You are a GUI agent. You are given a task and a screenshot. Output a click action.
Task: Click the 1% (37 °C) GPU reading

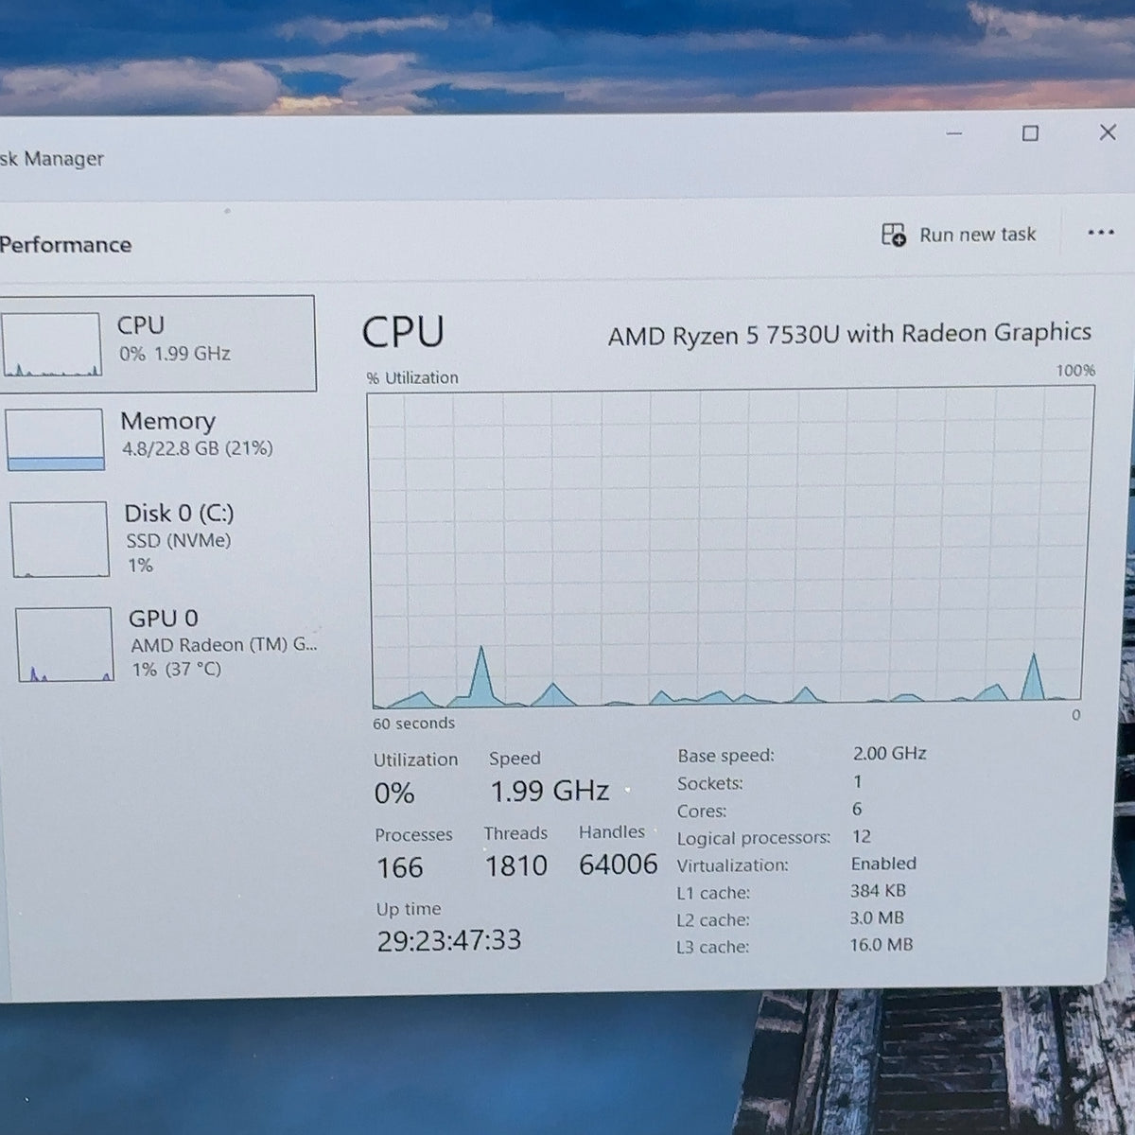pos(177,670)
